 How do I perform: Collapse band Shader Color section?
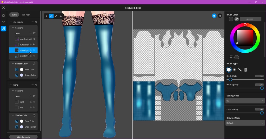(x=13, y=115)
